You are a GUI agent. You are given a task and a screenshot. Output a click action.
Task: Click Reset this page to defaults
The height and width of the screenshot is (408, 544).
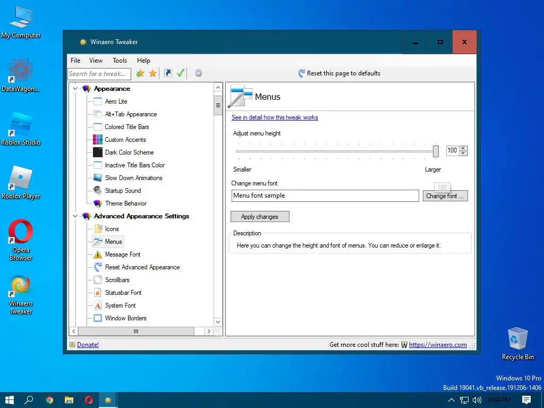tap(339, 73)
